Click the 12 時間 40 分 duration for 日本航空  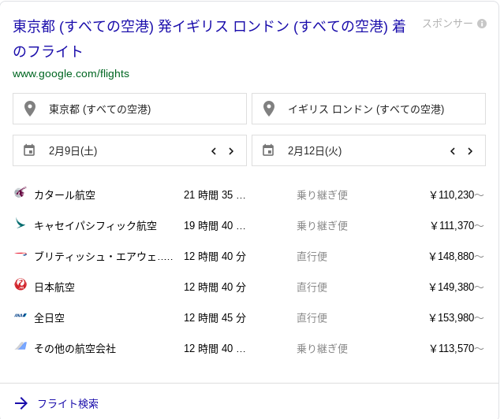coord(215,287)
